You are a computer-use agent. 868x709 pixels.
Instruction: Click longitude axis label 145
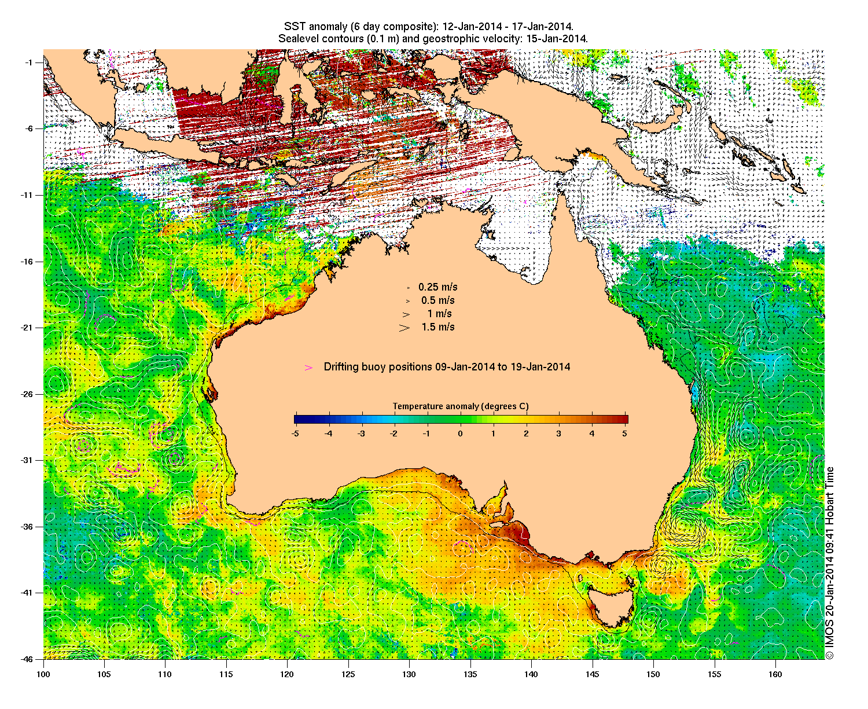point(592,674)
